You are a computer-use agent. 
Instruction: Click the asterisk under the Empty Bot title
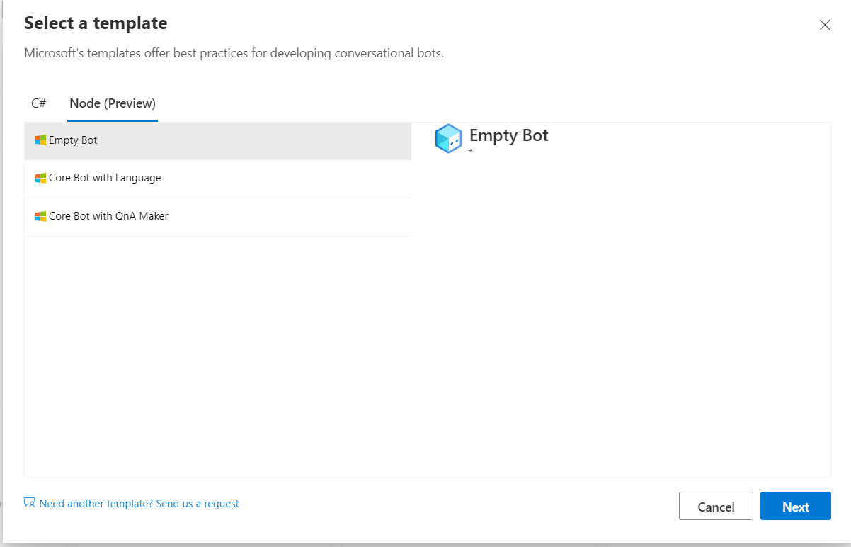click(469, 151)
